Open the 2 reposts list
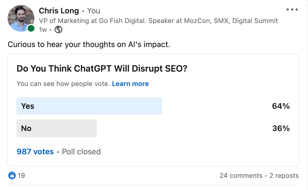 point(284,176)
